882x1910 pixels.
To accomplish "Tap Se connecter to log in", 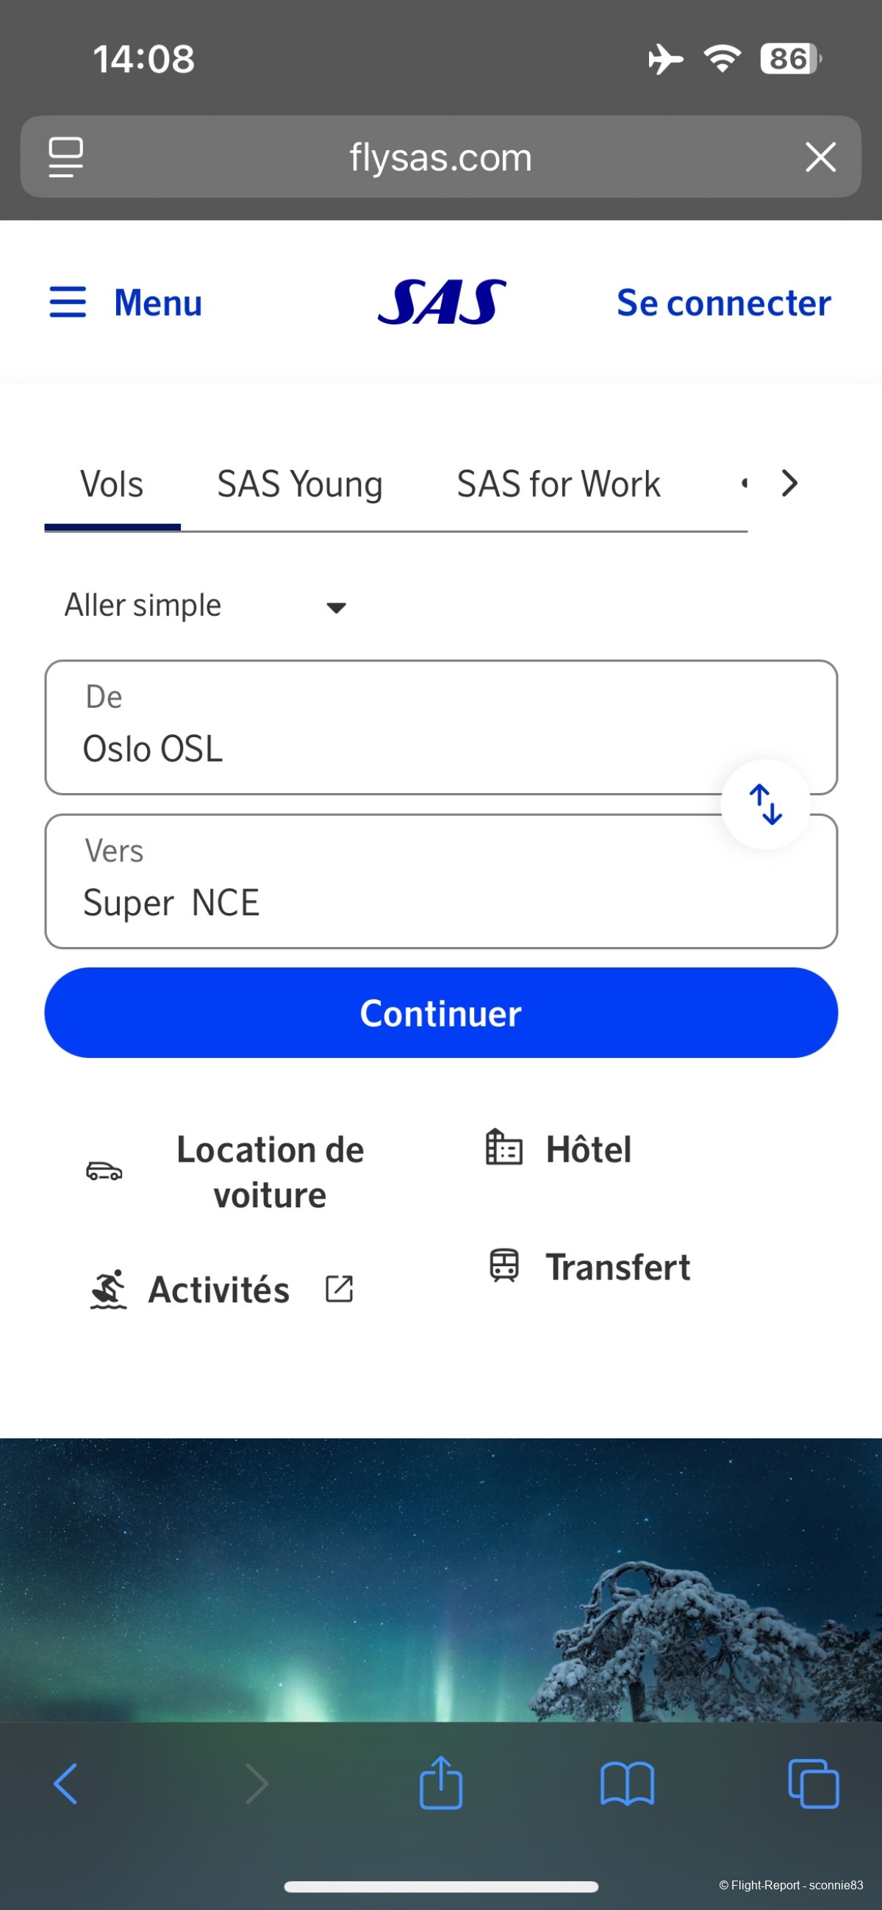I will (x=723, y=302).
